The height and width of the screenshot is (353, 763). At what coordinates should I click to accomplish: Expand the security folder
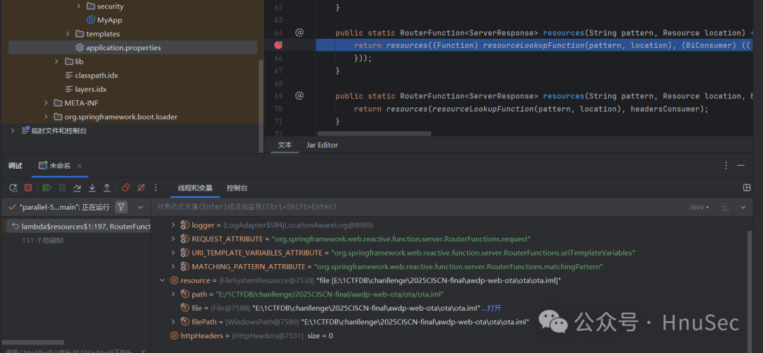79,6
